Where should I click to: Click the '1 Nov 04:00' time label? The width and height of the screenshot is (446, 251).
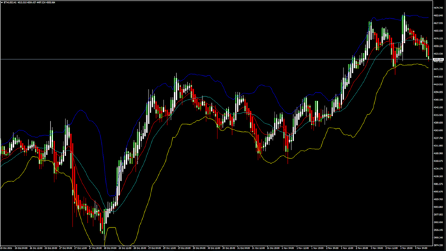tap(288, 248)
